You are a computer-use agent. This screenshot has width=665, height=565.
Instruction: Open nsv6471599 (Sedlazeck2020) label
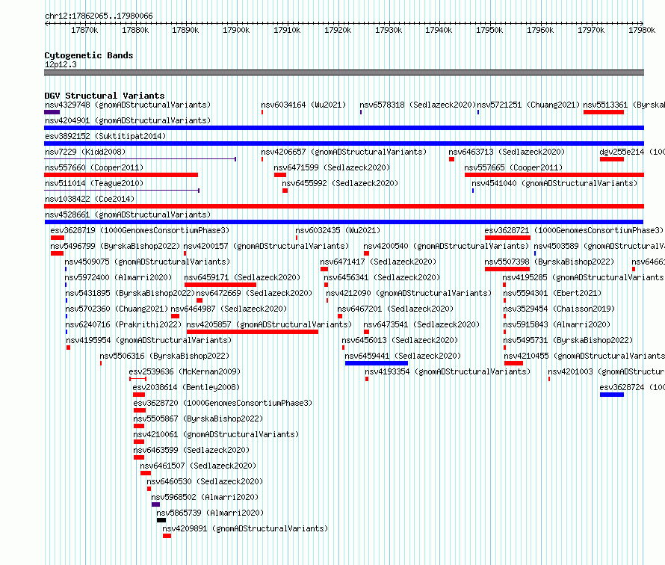pos(332,167)
